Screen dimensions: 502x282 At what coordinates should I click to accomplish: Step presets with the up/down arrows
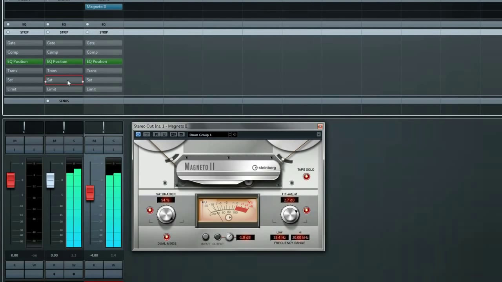click(230, 135)
